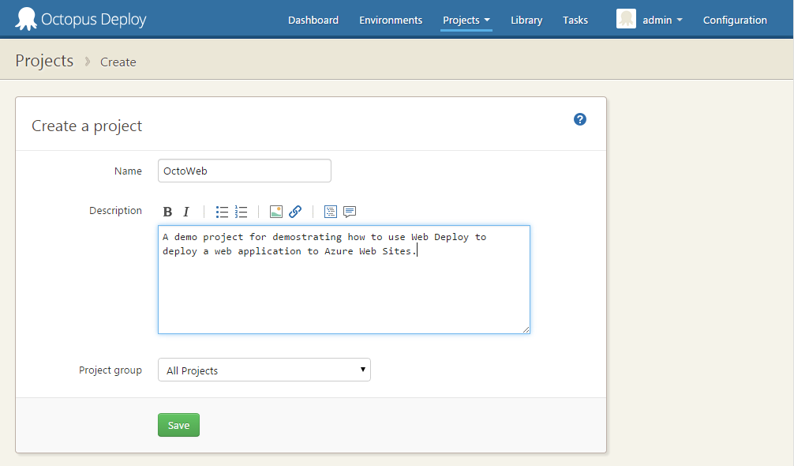Toggle bold formatting in description toolbar
Image resolution: width=794 pixels, height=466 pixels.
(x=167, y=212)
